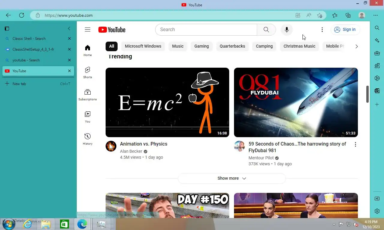384x230 pixels.
Task: Open the YouTube hamburger guide menu
Action: tap(88, 29)
